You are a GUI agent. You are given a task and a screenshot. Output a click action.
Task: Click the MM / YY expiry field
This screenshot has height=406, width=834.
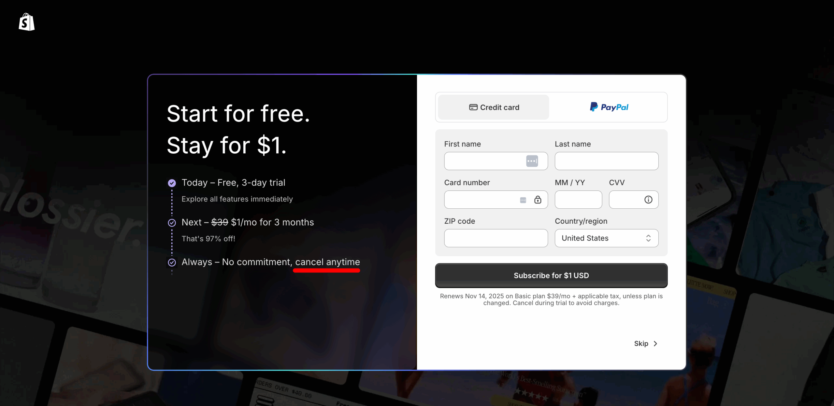(578, 200)
